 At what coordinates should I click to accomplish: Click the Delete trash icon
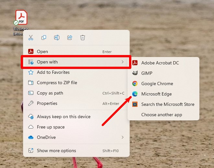tap(83, 38)
